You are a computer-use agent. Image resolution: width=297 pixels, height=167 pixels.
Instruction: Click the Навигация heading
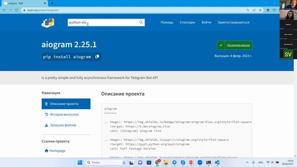tap(51, 93)
